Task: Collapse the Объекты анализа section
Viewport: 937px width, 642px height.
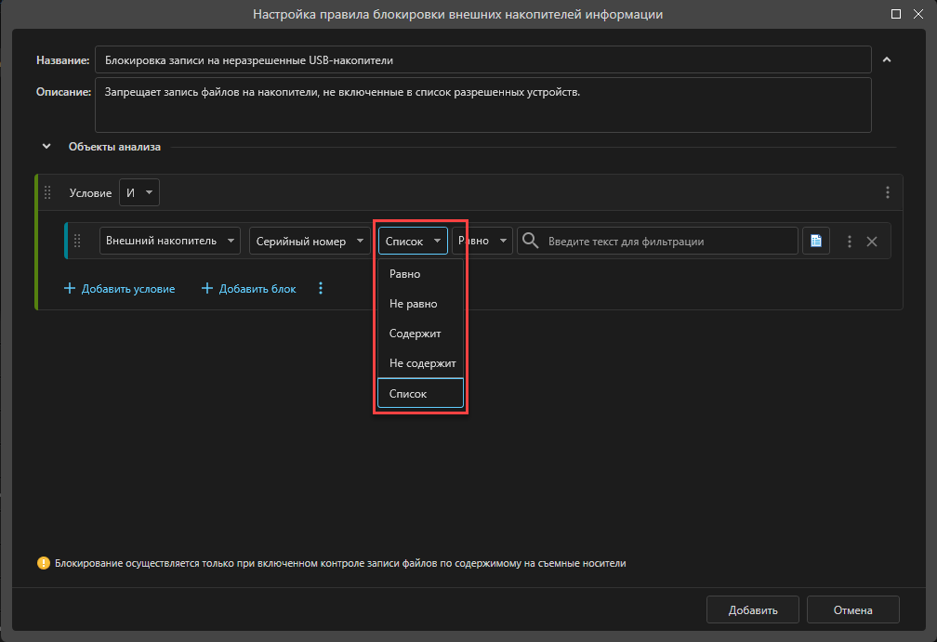Action: 46,146
